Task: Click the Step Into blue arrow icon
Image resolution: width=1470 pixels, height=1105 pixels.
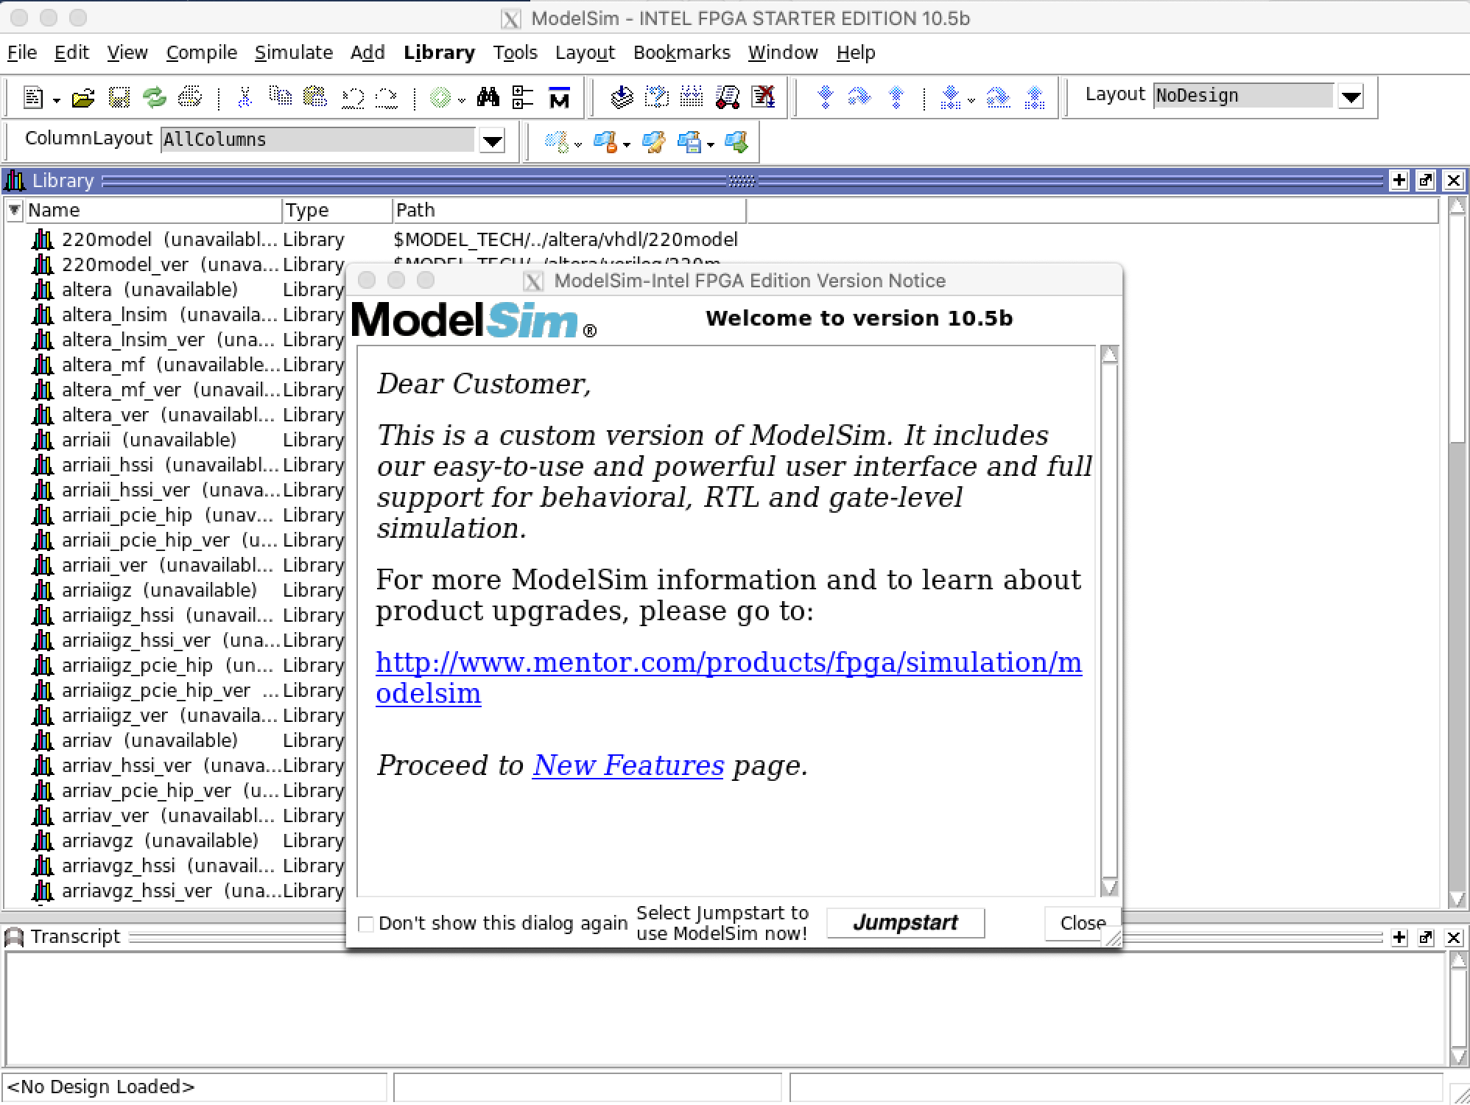Action: tap(826, 97)
